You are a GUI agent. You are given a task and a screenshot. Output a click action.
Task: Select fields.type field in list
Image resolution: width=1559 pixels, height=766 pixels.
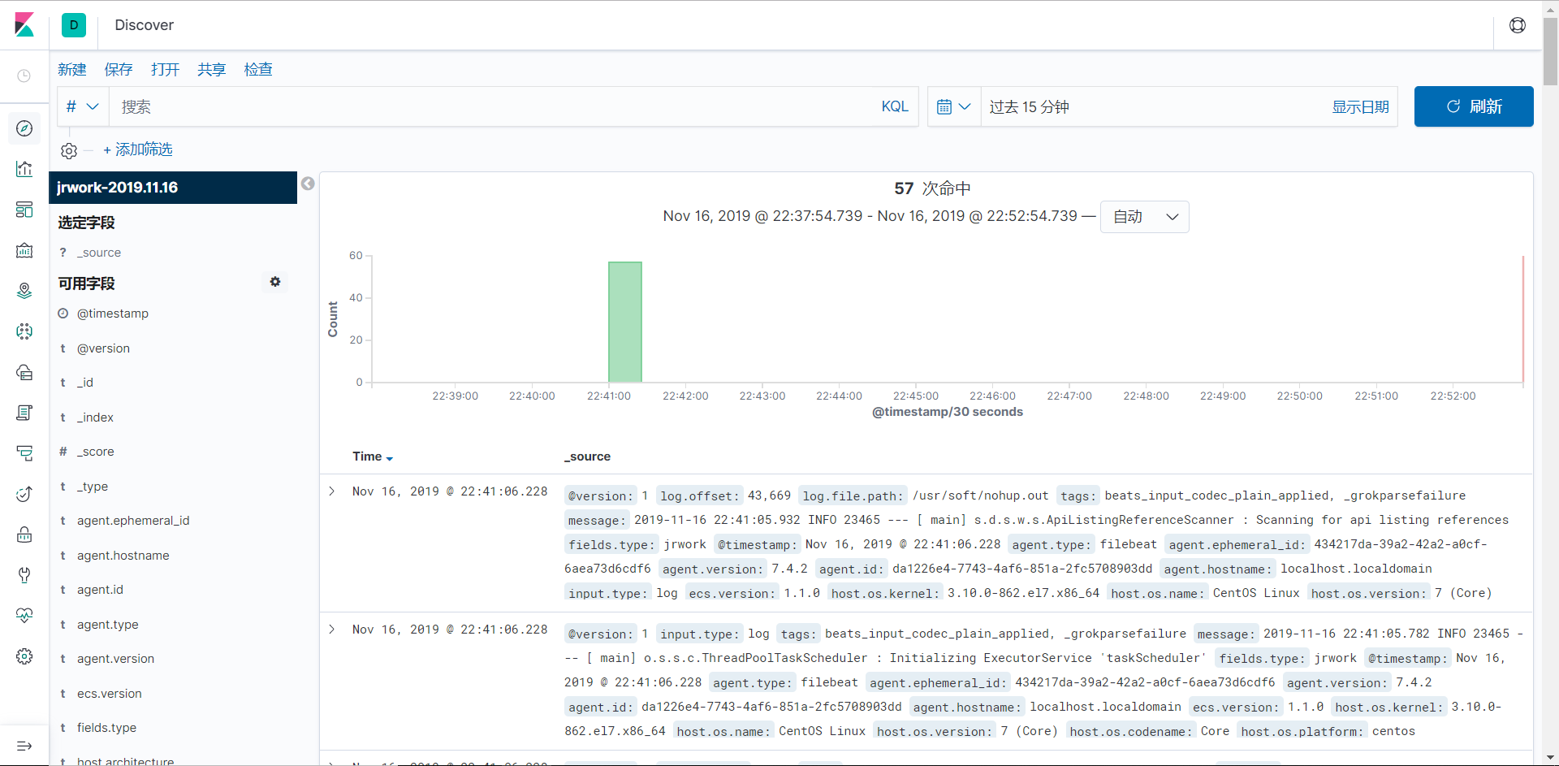[x=106, y=728]
